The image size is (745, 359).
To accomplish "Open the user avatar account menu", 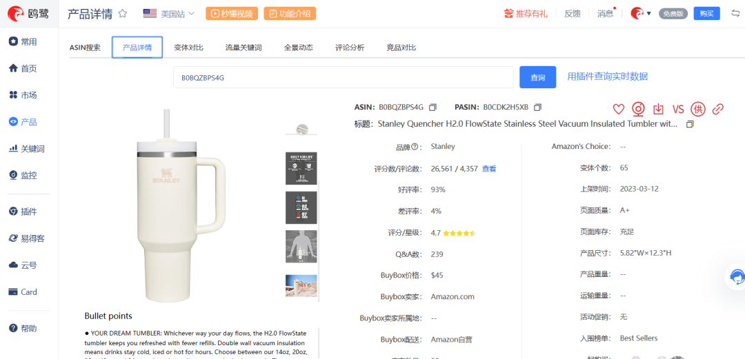I will click(640, 13).
